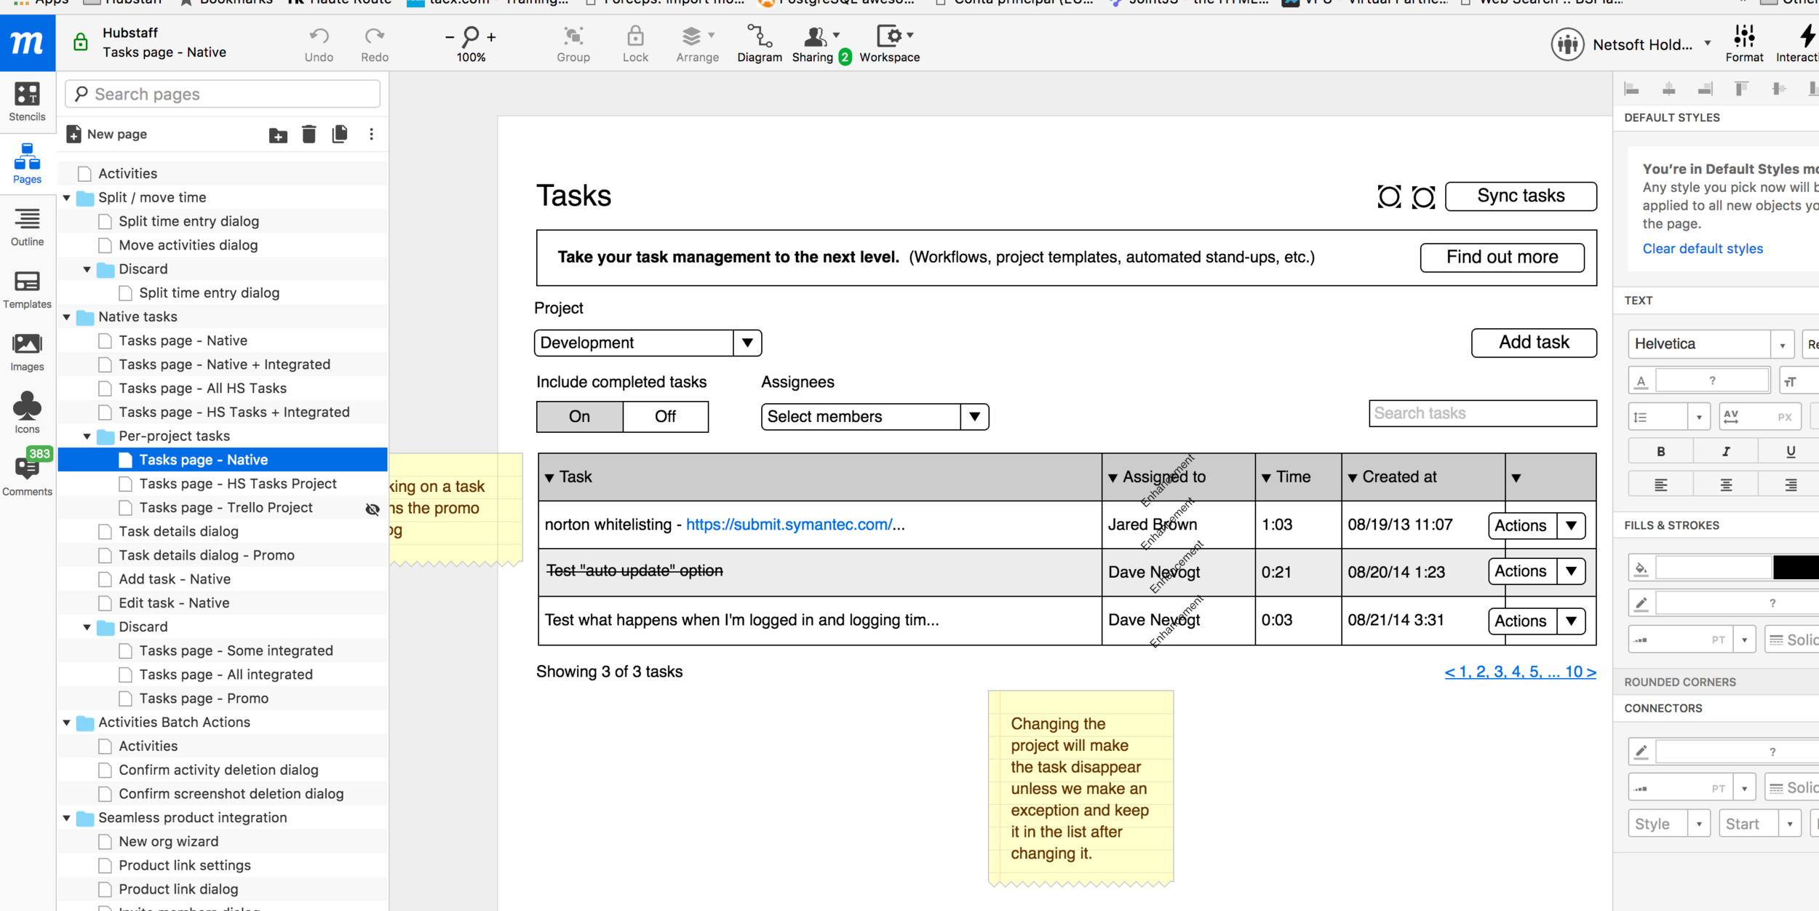The width and height of the screenshot is (1819, 911).
Task: Select the Task details dialog page
Action: [x=178, y=531]
